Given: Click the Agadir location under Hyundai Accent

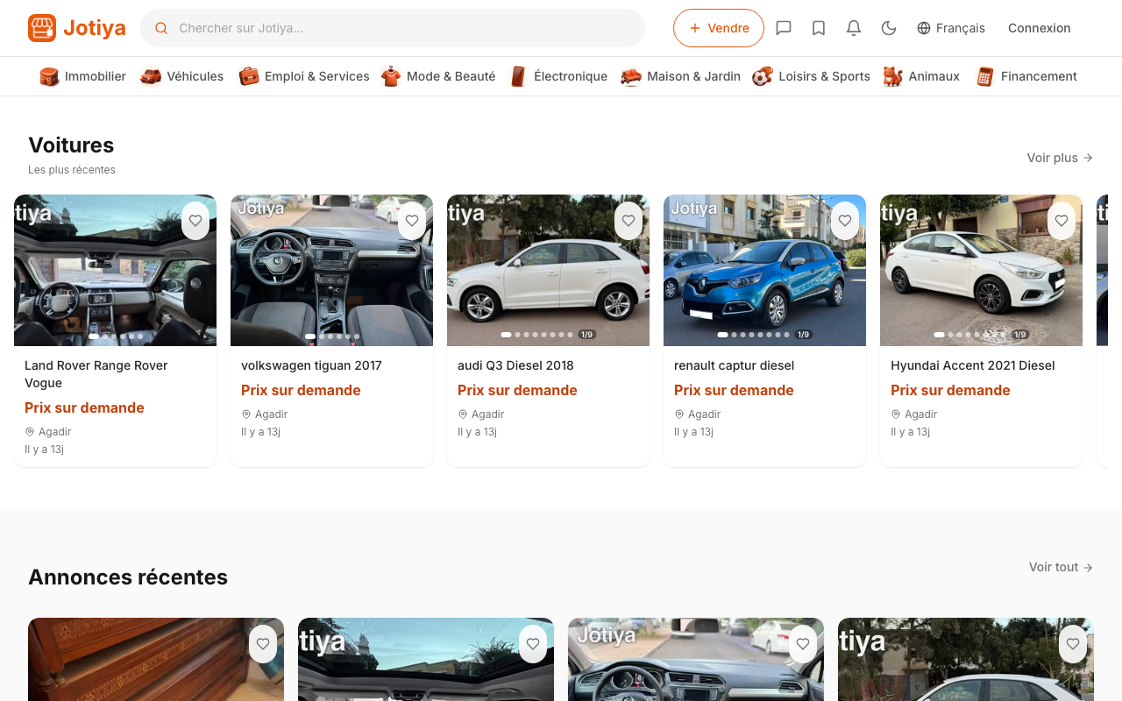Looking at the screenshot, I should click(914, 414).
